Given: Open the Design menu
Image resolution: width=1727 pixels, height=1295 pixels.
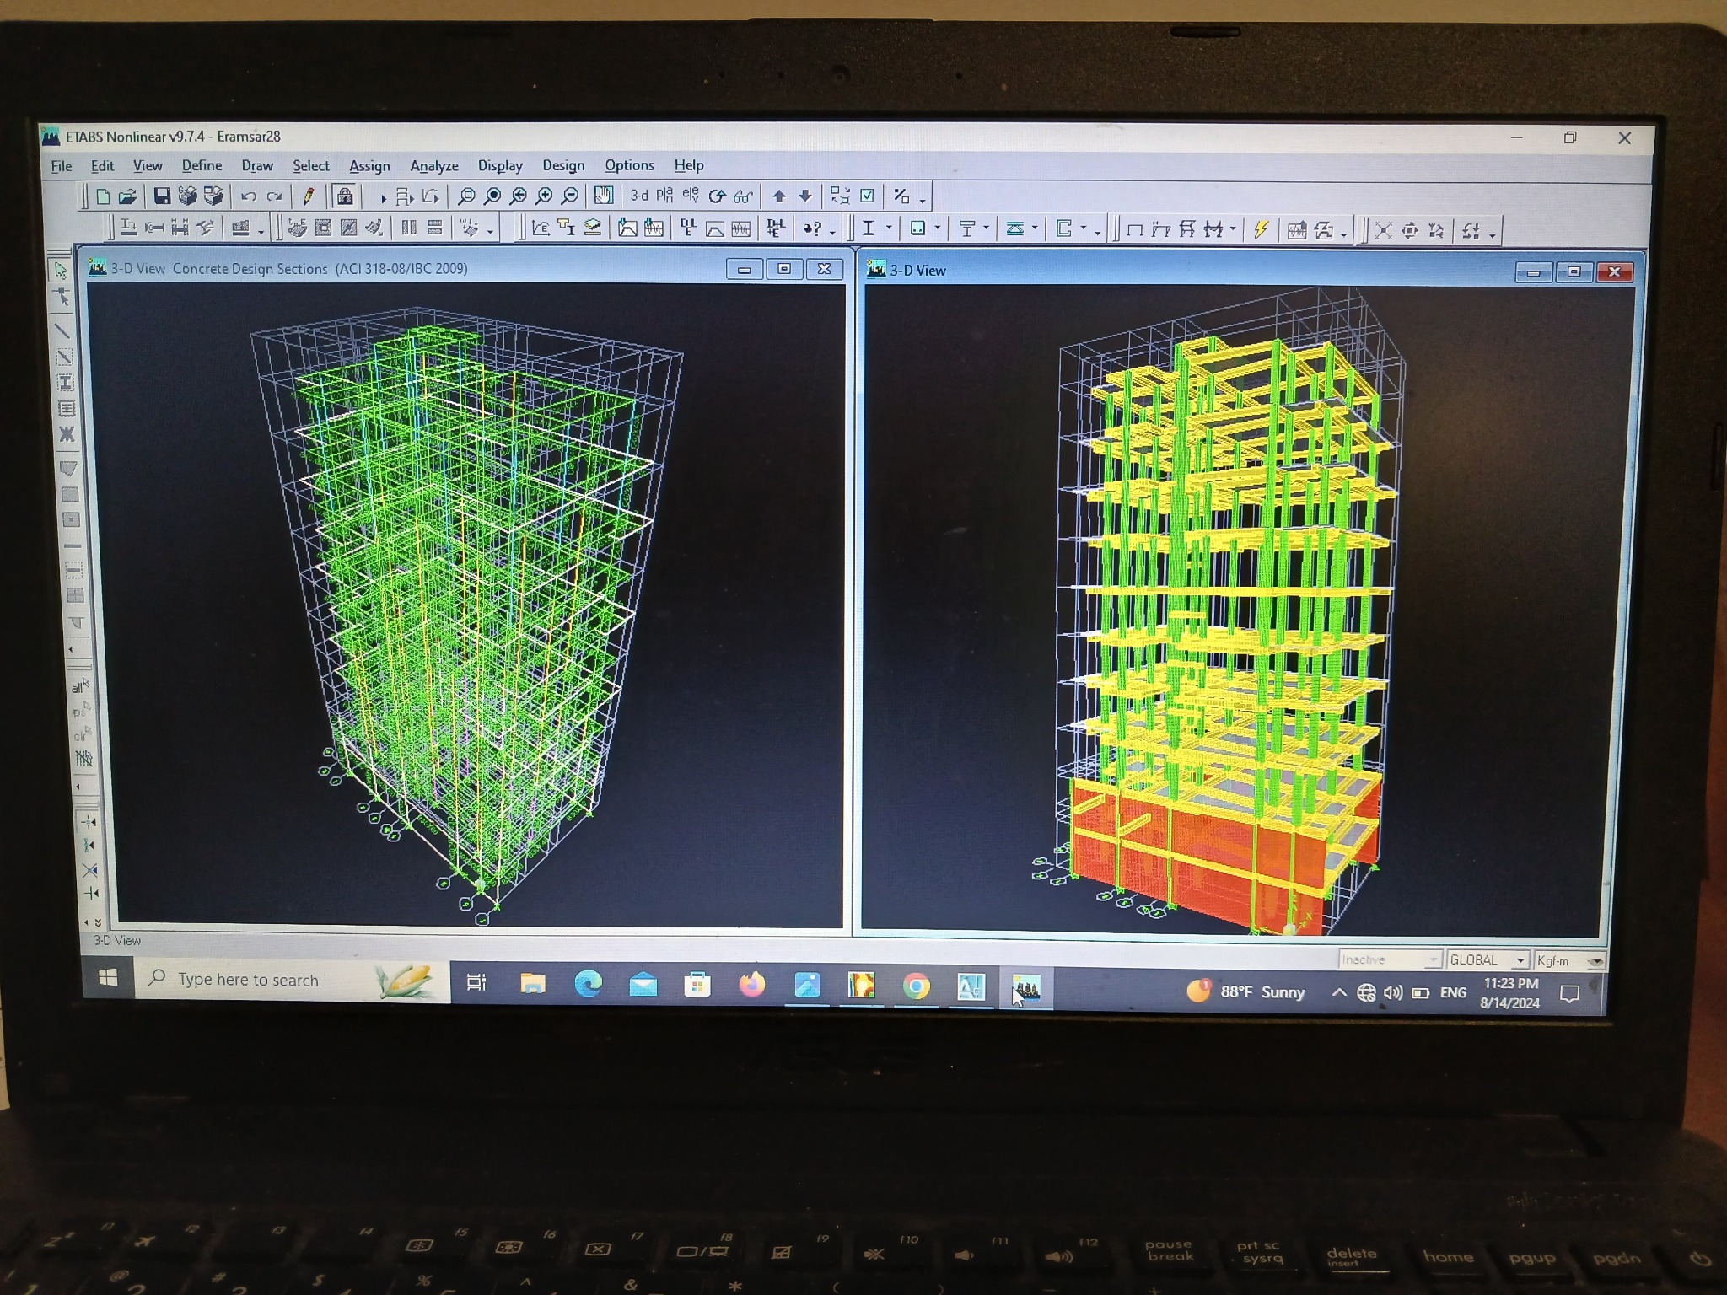Looking at the screenshot, I should click(x=562, y=166).
